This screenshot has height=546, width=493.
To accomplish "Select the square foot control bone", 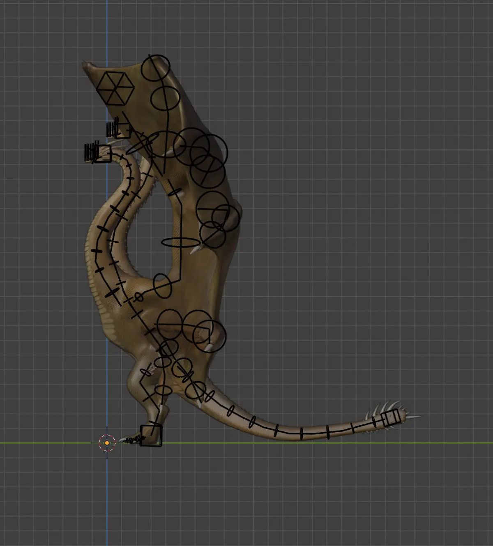I will [x=151, y=435].
